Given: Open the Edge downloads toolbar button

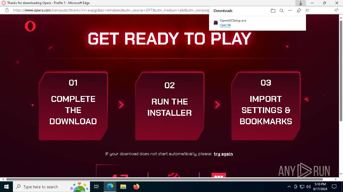Looking at the screenshot, I should tap(300, 3).
